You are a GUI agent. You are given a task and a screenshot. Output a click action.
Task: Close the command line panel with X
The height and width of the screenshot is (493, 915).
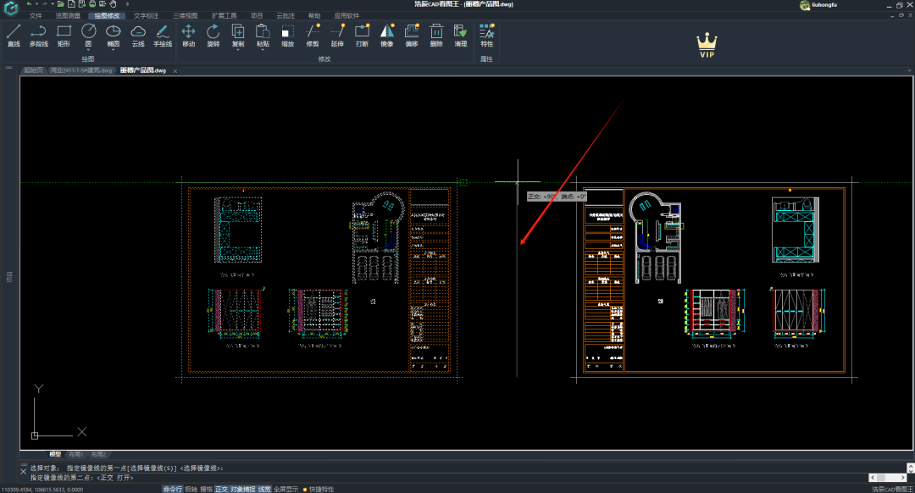(24, 471)
